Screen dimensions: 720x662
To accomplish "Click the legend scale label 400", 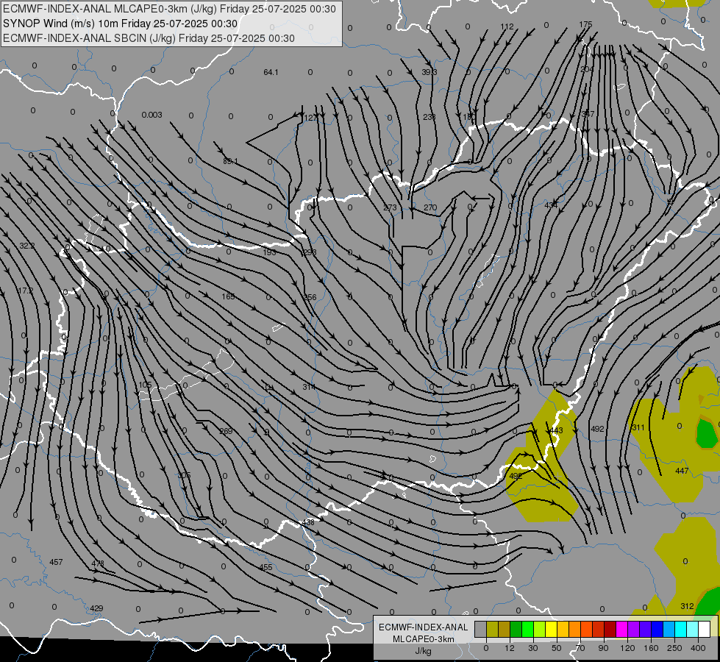I will (x=698, y=648).
